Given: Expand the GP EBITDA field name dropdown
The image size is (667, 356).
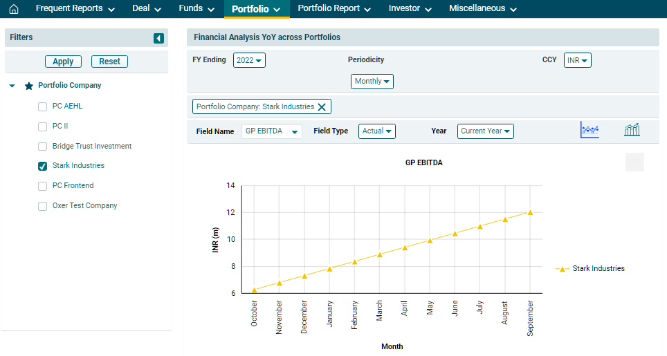Looking at the screenshot, I should pos(272,131).
